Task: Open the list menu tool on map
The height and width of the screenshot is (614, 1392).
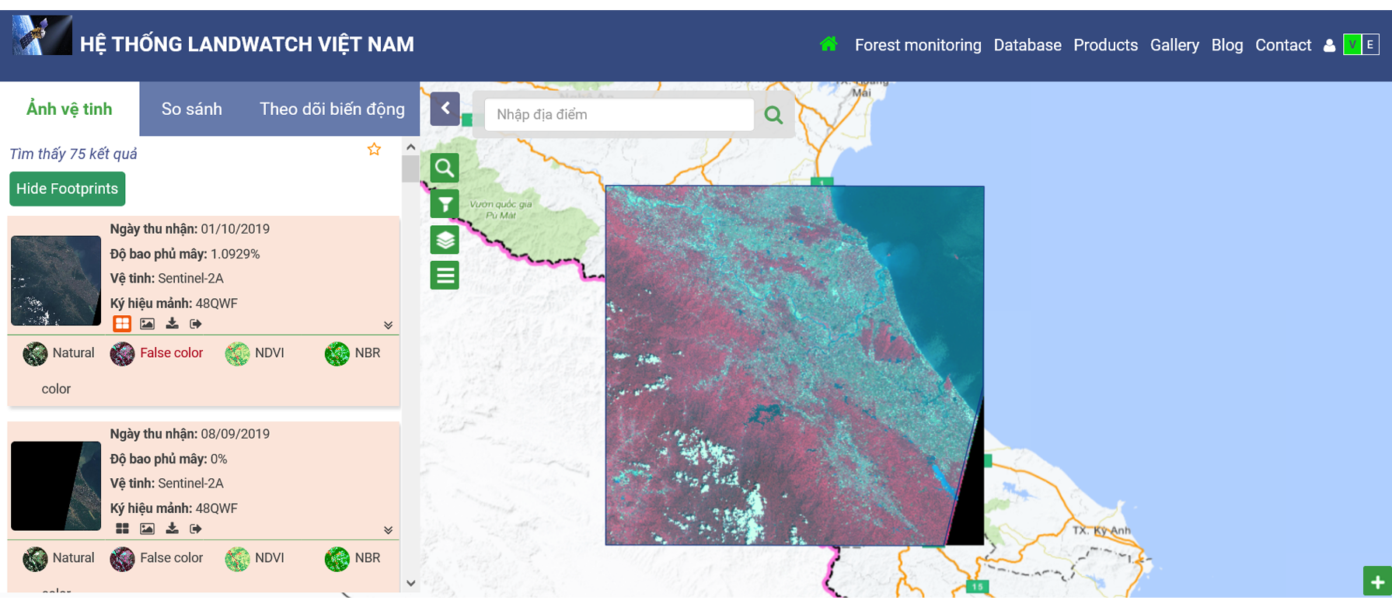Action: point(445,276)
